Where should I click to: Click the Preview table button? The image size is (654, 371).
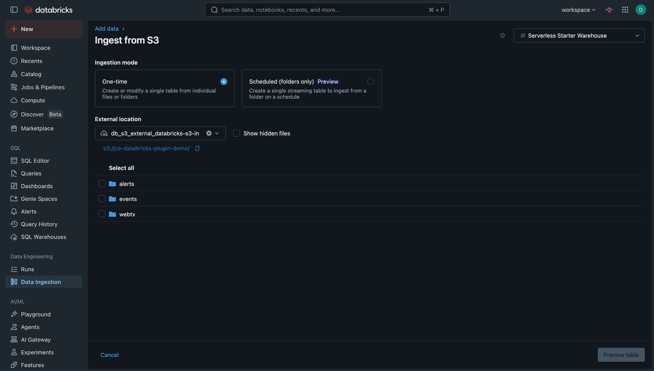pos(621,355)
